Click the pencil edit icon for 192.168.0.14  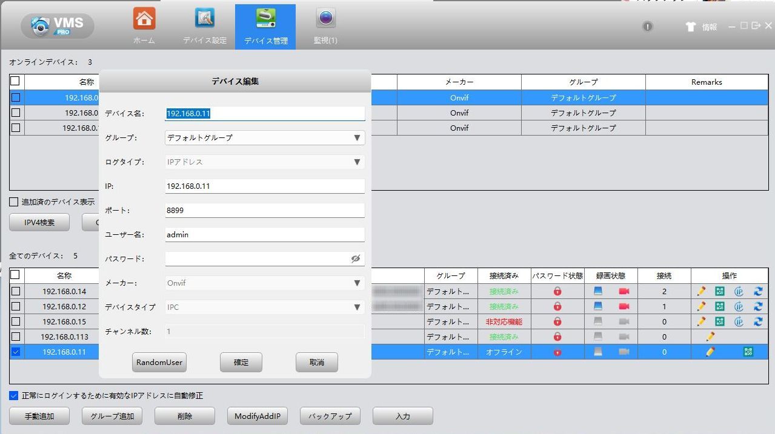click(701, 291)
